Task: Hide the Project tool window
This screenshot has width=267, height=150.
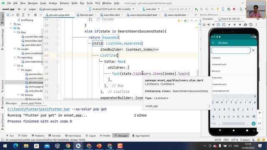Action: pyautogui.click(x=40, y=15)
